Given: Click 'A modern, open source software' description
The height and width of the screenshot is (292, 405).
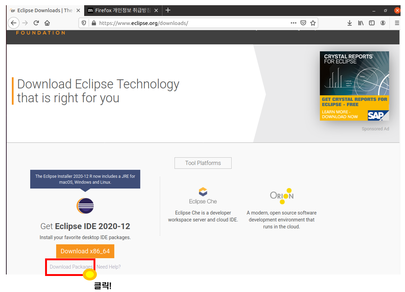Looking at the screenshot, I should (x=282, y=220).
